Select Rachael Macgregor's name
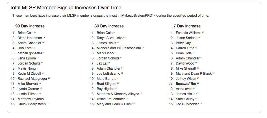 pos(32,79)
